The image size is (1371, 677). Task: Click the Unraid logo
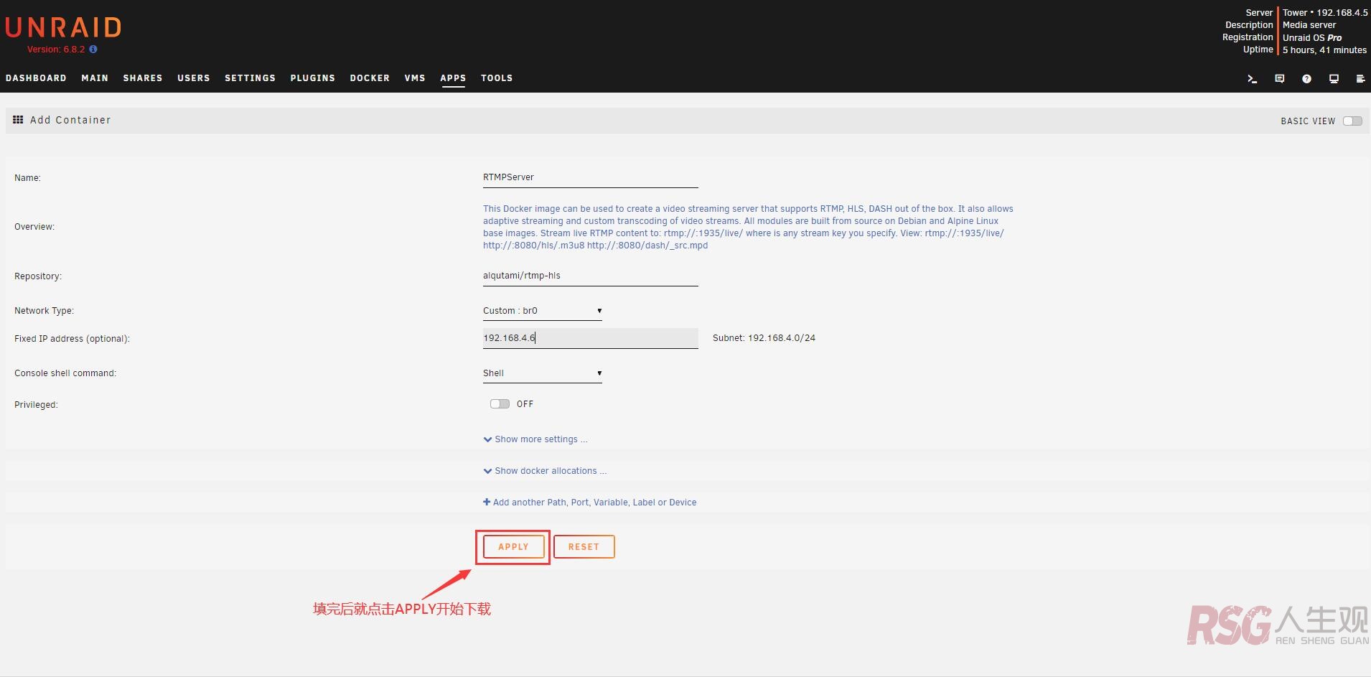[63, 27]
